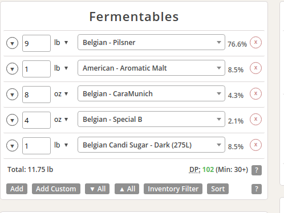
Task: Remove the Belgian Candi Sugar row
Action: (x=255, y=145)
